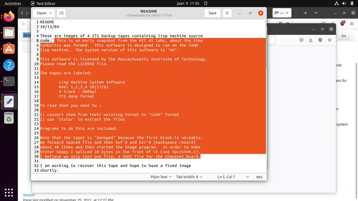Open the Ln 5, Col 7 position dropdown
Image resolution: width=358 pixels, height=201 pixels.
point(233,177)
